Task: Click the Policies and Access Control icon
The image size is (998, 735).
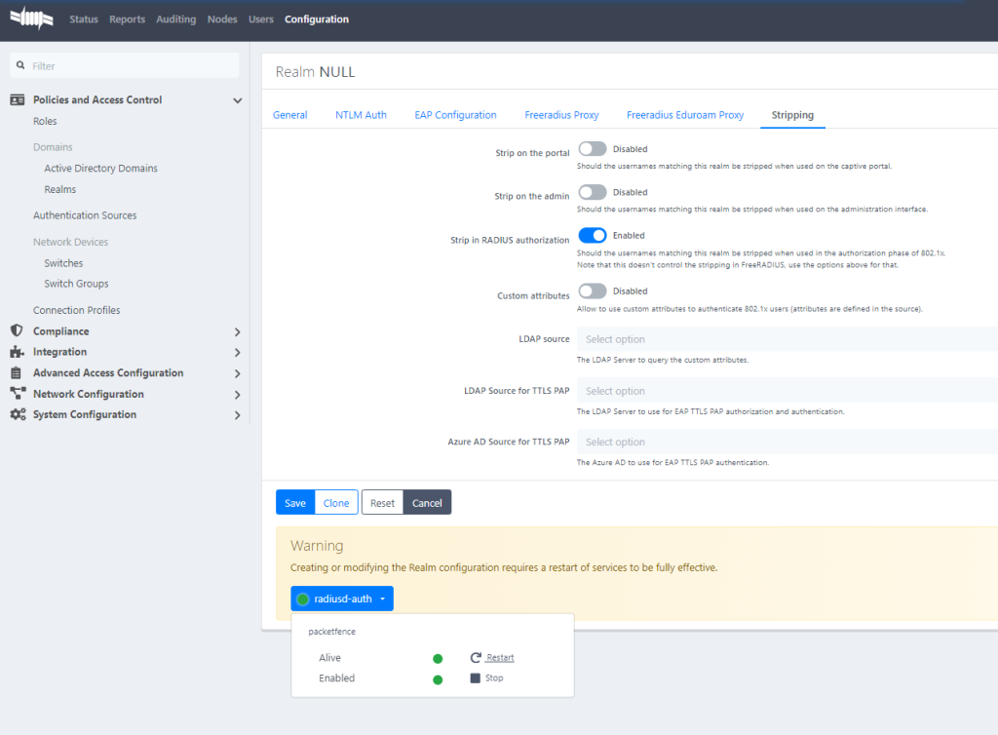Action: pyautogui.click(x=17, y=100)
